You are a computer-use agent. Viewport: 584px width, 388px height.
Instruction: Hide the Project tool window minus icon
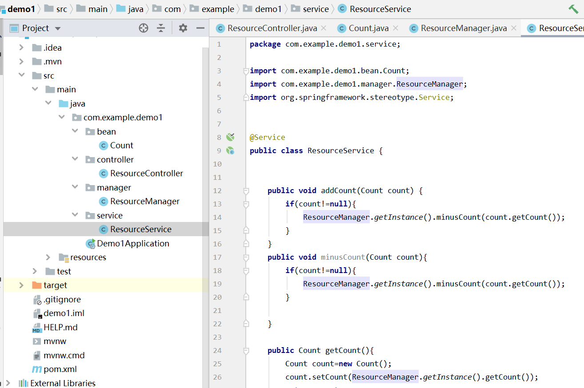200,28
